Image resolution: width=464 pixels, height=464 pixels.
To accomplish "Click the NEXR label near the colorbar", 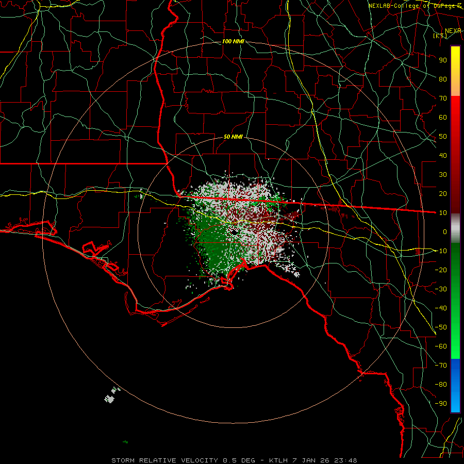I will coord(453,31).
